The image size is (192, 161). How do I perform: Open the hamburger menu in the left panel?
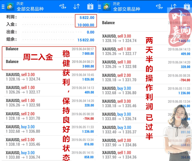(x=3, y=7)
